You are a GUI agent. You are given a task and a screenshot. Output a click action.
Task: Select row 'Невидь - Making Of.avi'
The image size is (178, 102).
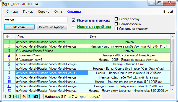128,64
